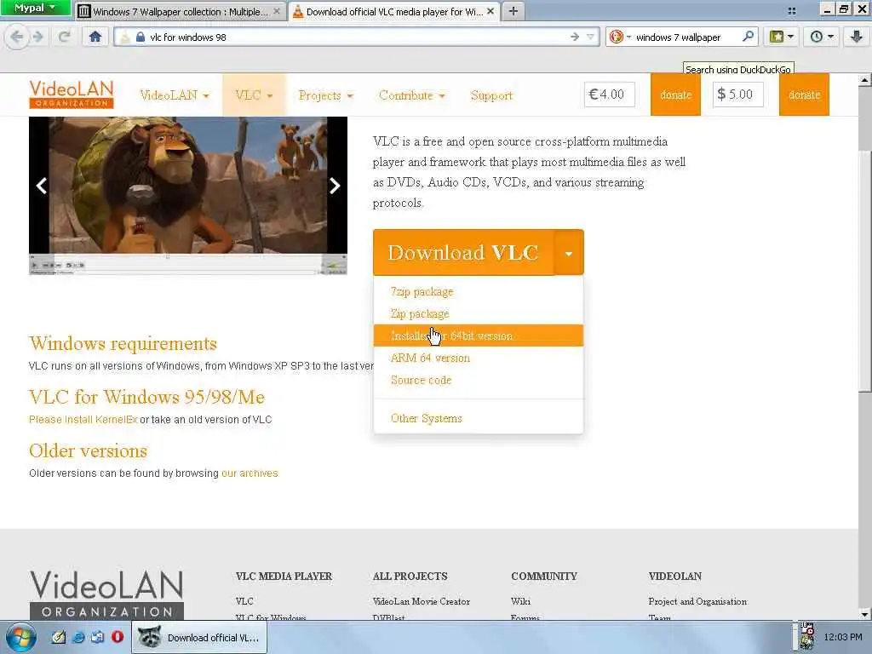Click the footer VLC link
Image resolution: width=872 pixels, height=654 pixels.
(244, 601)
